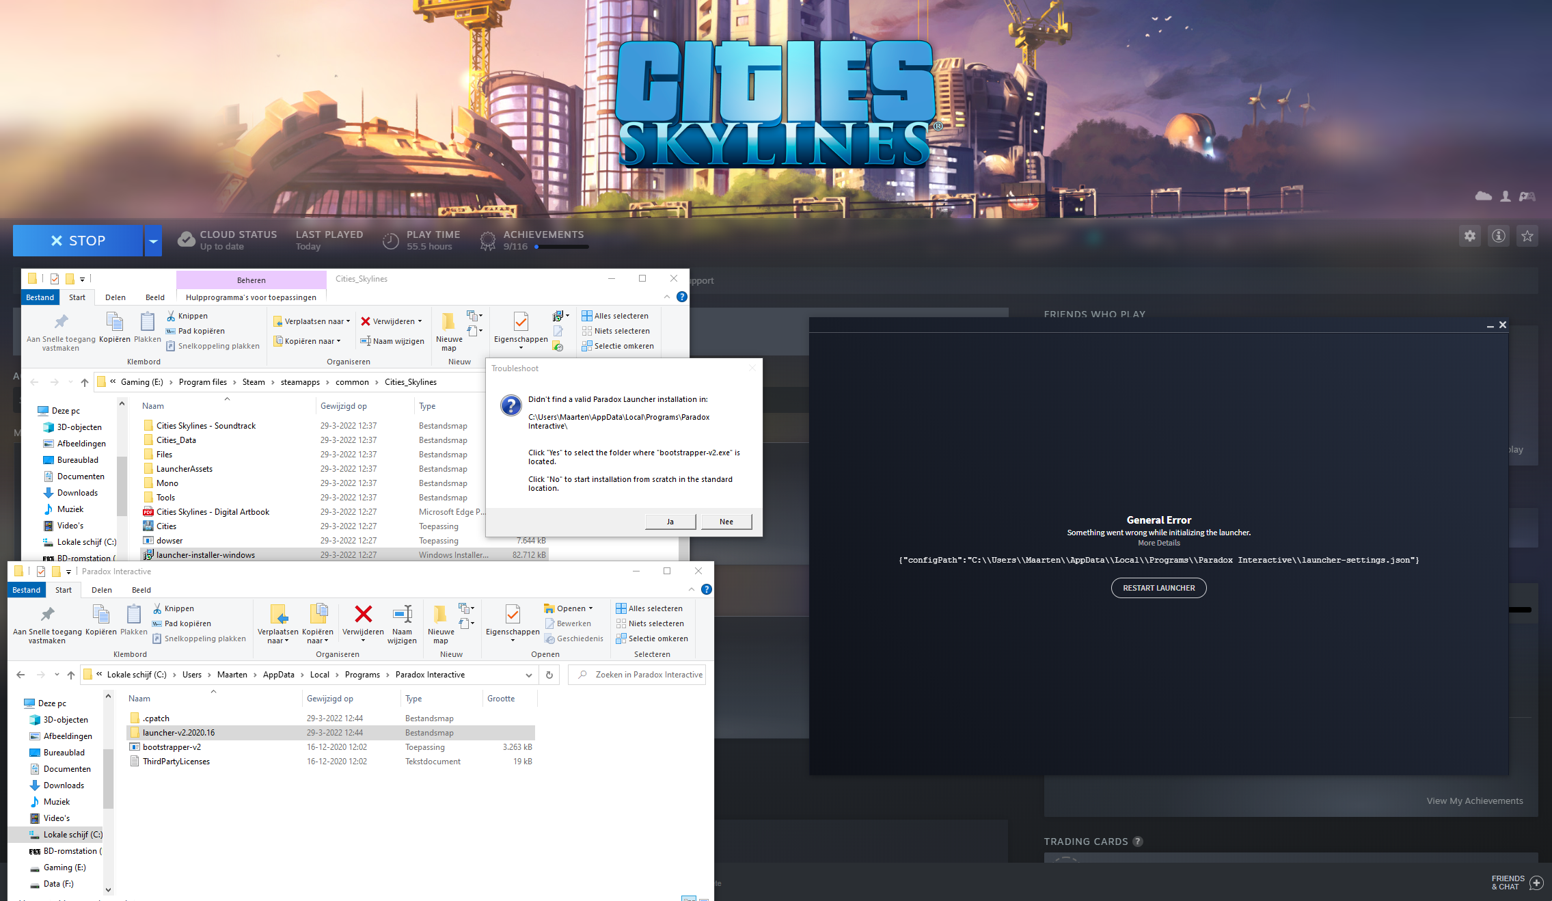Open the game info icon in Steam

tap(1498, 236)
